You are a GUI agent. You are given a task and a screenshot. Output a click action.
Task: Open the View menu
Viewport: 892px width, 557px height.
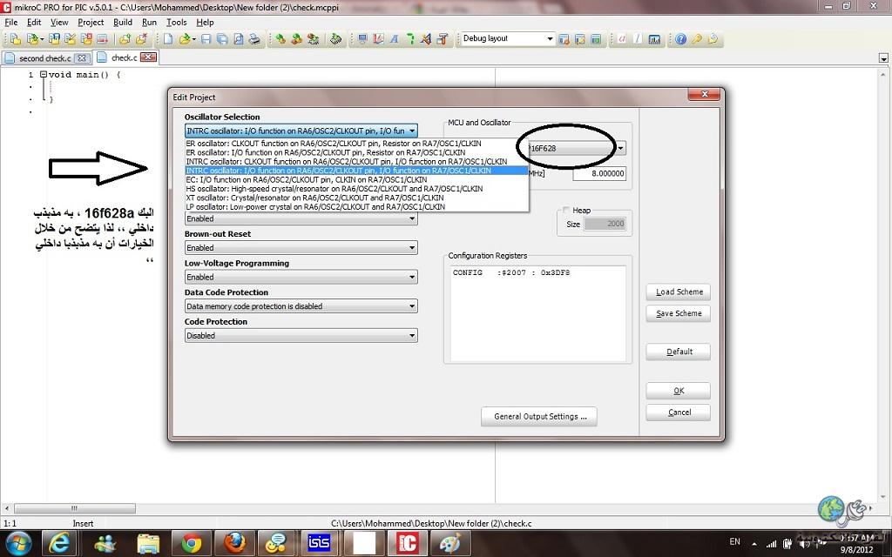(59, 22)
